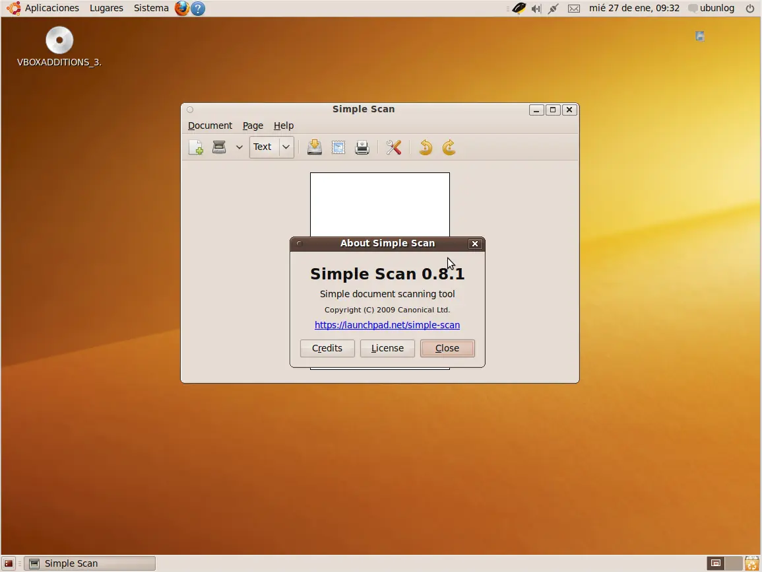The height and width of the screenshot is (572, 762).
Task: Click the power shutdown icon
Action: click(x=750, y=9)
